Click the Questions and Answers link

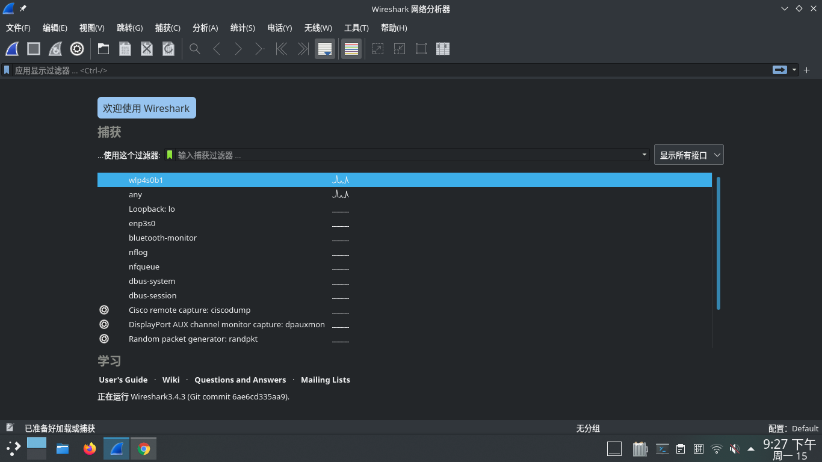[240, 380]
